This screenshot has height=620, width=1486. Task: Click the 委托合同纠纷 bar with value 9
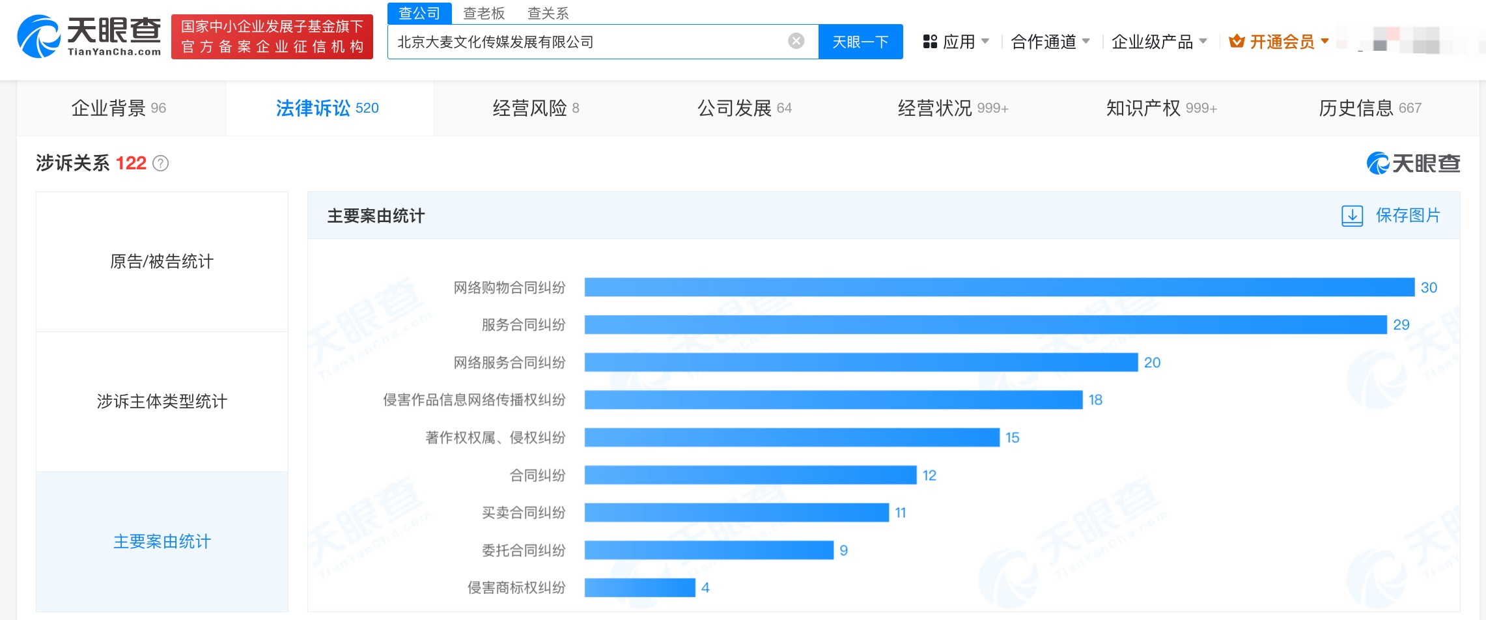click(x=709, y=550)
